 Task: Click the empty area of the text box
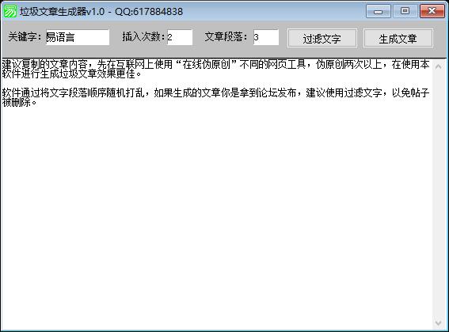click(216, 217)
